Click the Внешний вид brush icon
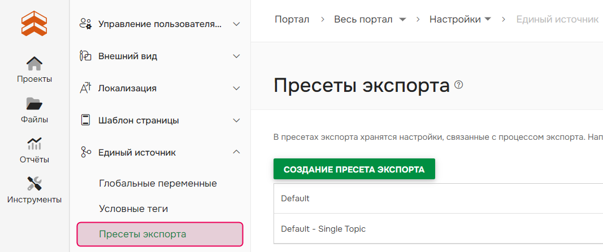 pyautogui.click(x=85, y=56)
